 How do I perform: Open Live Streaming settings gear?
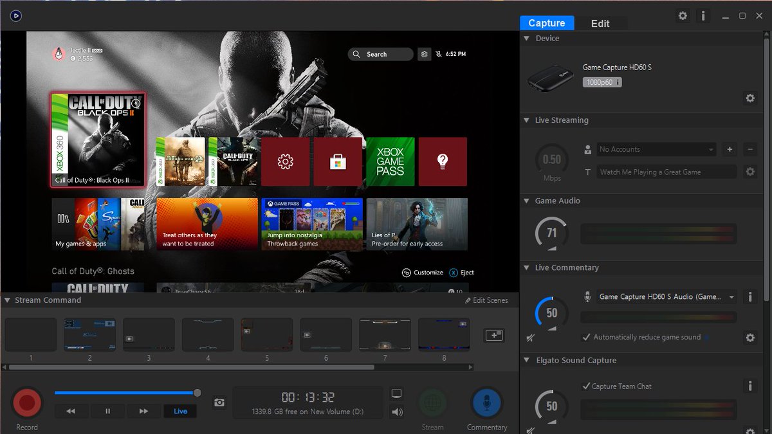(749, 172)
